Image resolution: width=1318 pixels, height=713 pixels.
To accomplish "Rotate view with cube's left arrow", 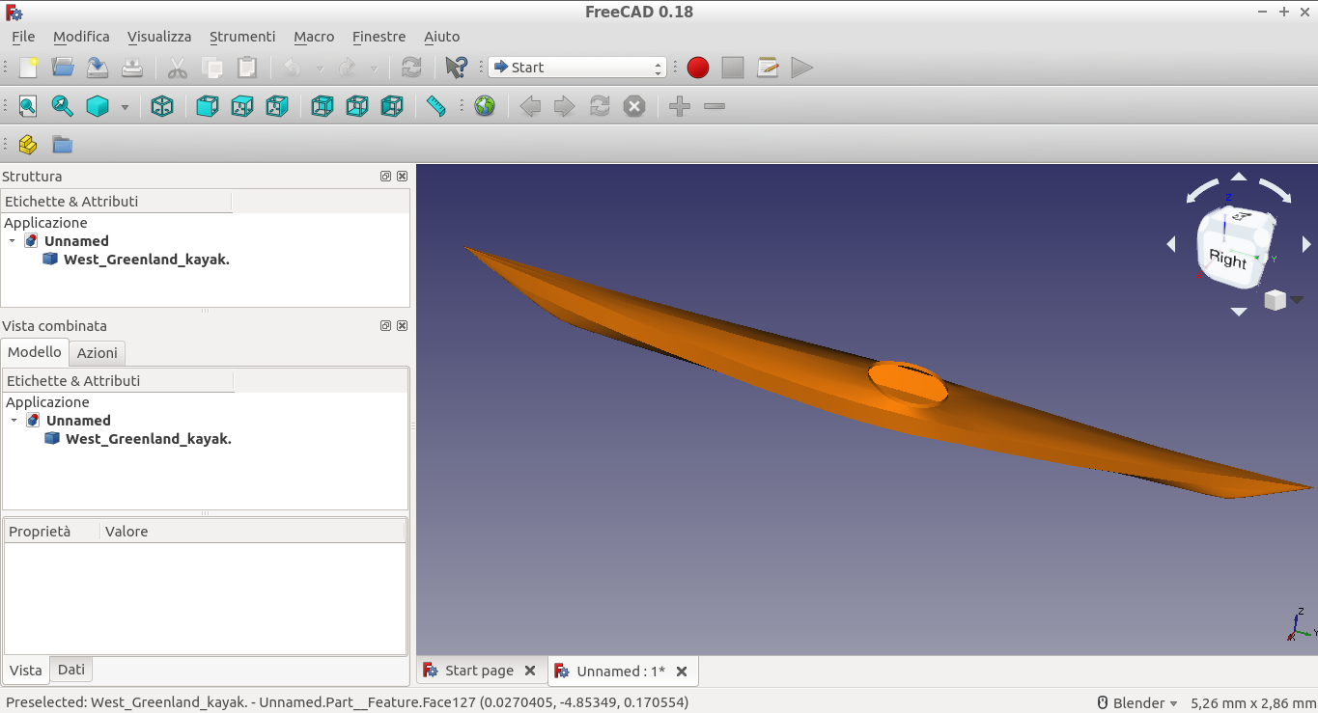I will [1171, 245].
